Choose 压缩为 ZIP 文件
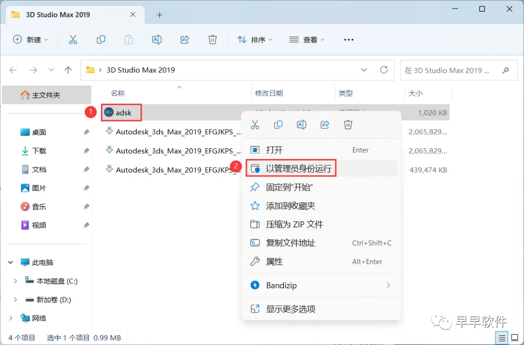The width and height of the screenshot is (524, 345). click(x=322, y=224)
